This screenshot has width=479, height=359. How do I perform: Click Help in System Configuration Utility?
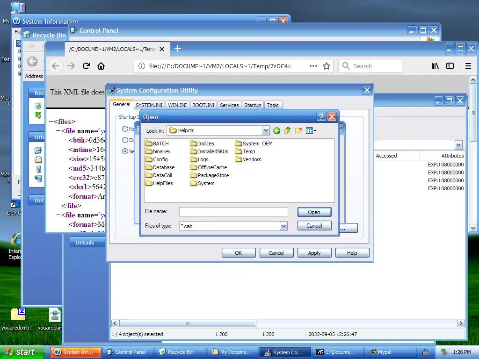tap(352, 253)
